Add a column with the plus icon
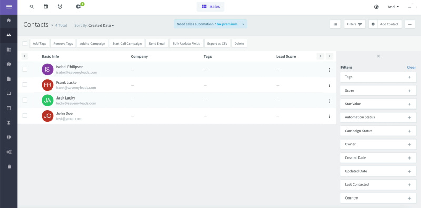 (24, 56)
